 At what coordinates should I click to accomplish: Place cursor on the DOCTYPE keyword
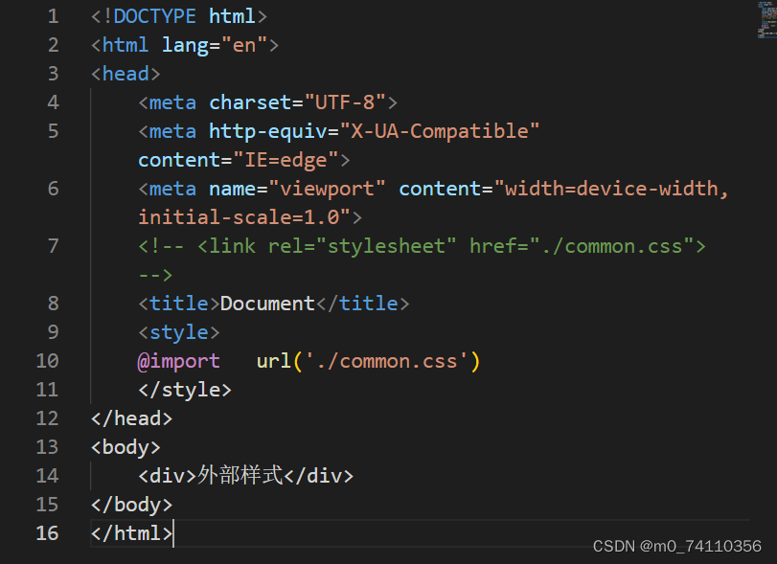[154, 16]
